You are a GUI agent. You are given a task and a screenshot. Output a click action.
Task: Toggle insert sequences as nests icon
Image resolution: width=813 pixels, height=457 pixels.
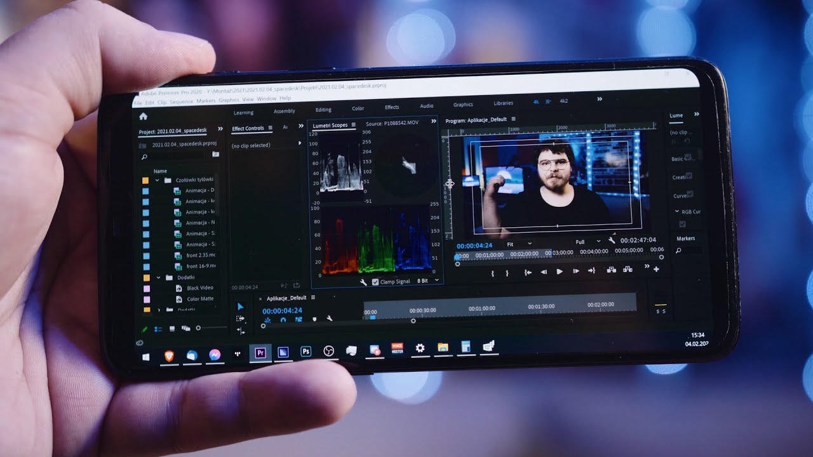click(267, 320)
